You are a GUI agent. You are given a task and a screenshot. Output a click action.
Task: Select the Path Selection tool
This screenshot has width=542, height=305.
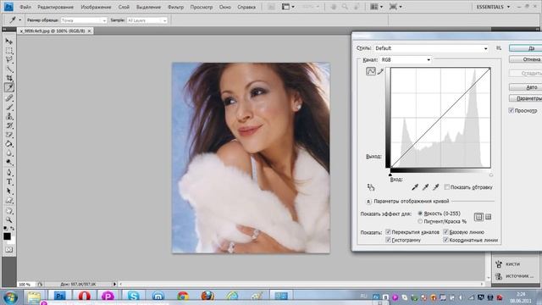point(9,191)
